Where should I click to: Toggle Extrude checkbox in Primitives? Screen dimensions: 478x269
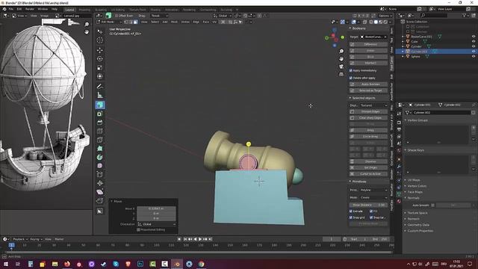(x=350, y=211)
